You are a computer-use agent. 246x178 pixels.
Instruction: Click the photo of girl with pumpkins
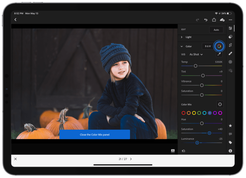94,84
